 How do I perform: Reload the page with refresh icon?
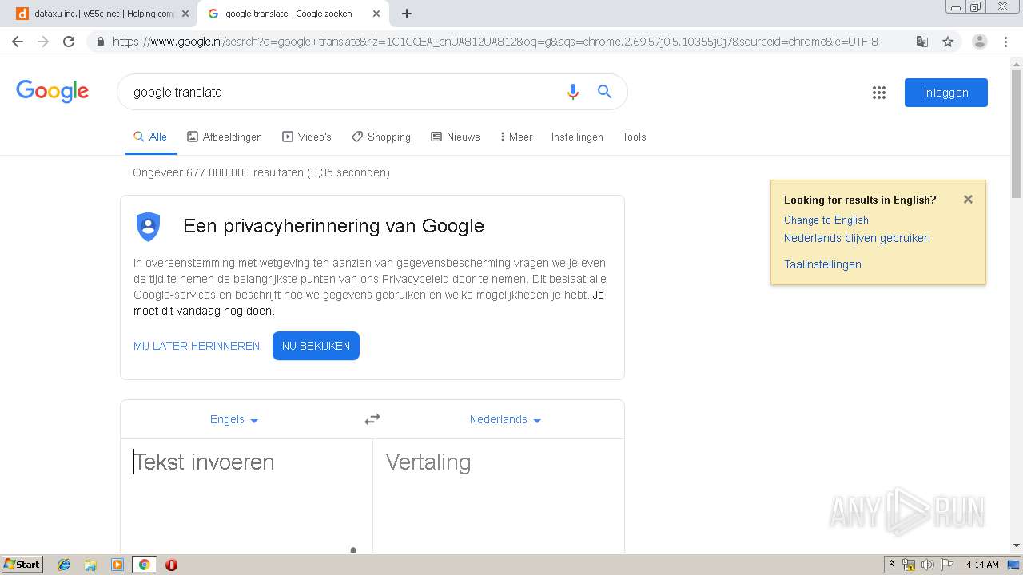pos(69,42)
